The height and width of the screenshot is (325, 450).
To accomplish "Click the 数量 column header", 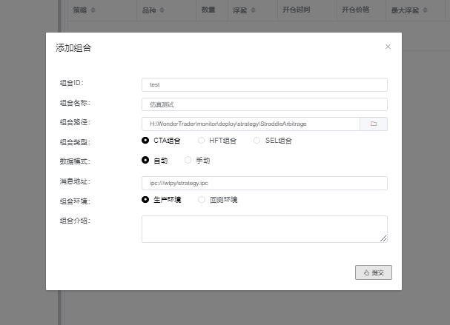I will [208, 10].
